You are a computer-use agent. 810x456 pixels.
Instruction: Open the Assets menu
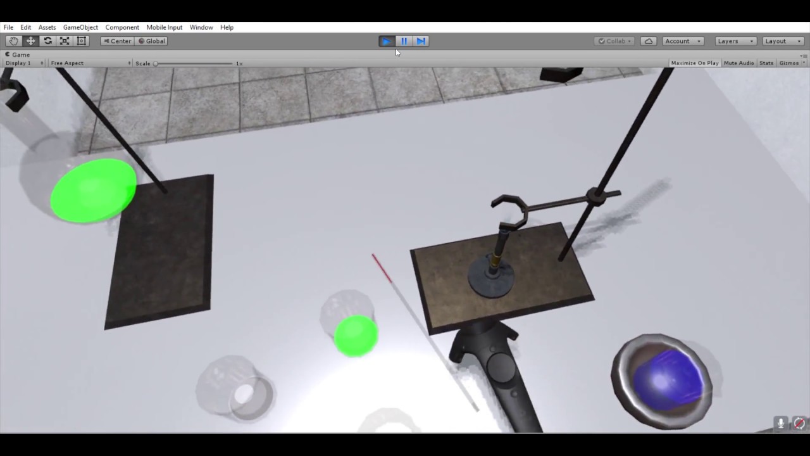point(47,27)
